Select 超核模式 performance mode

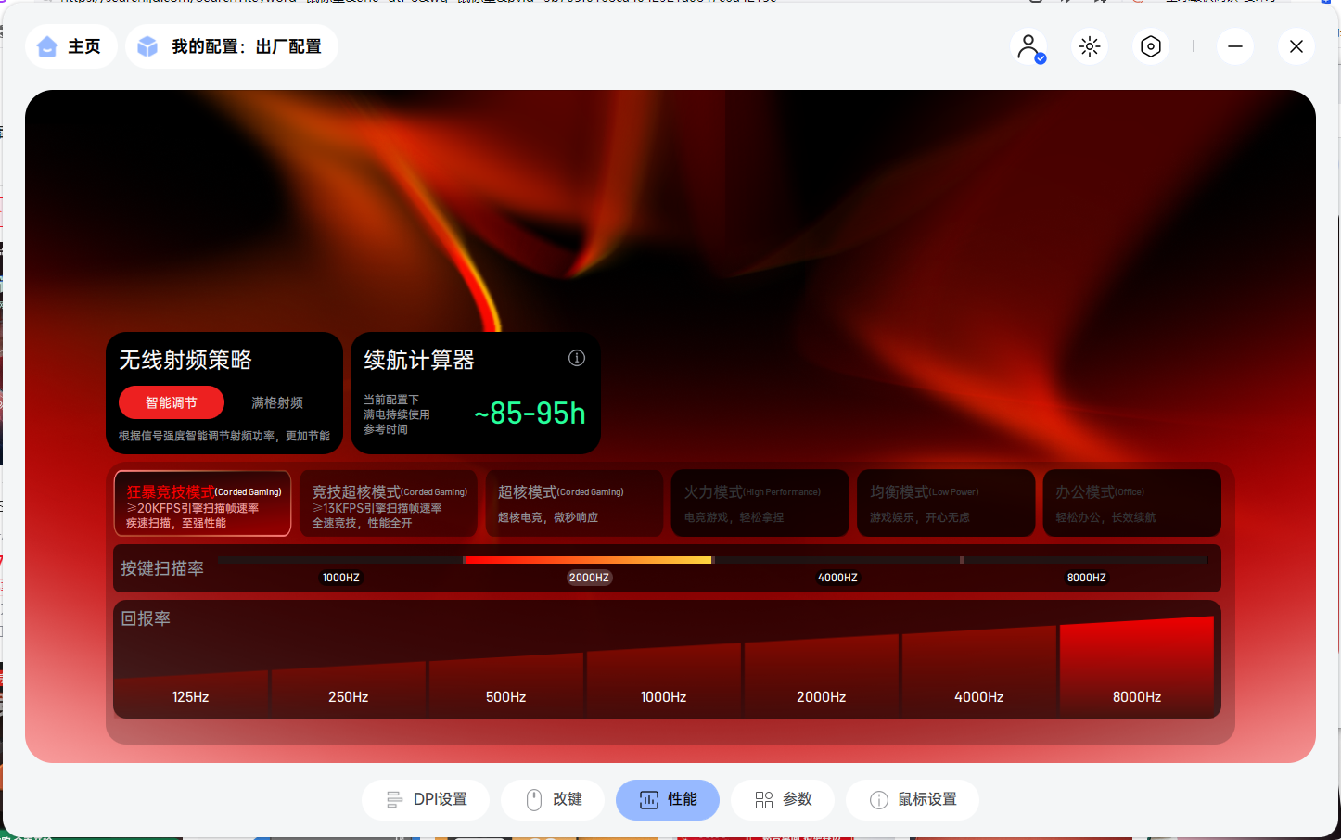[575, 503]
